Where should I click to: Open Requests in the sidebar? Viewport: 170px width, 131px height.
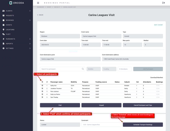10,15
